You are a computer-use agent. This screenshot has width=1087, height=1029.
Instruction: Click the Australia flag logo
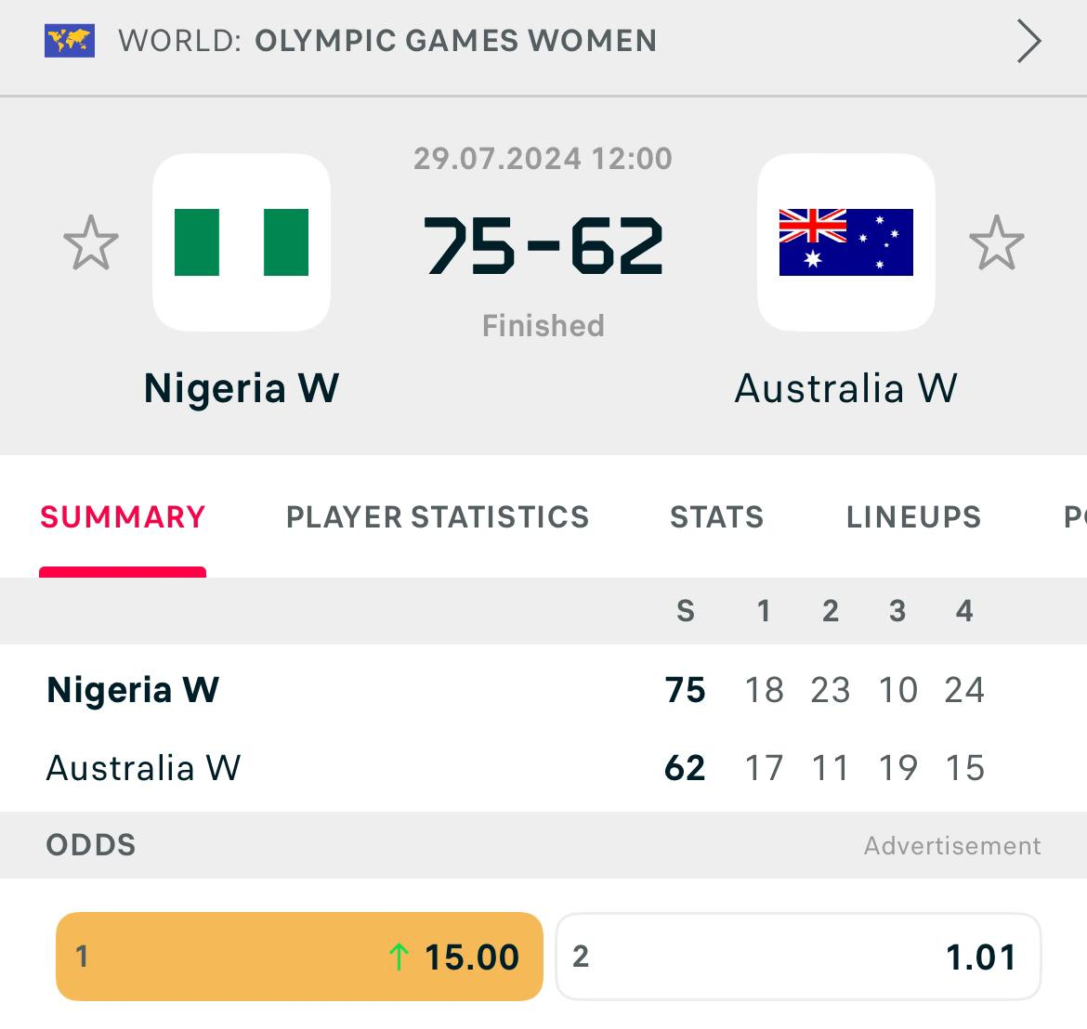pos(845,242)
